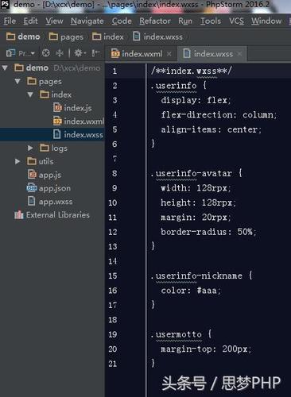Open the Window menu
Viewport: 291px width, 397px height.
[x=266, y=21]
